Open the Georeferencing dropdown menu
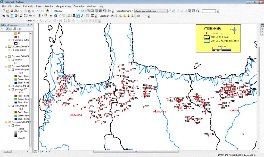264x157 pixels. pyautogui.click(x=125, y=11)
